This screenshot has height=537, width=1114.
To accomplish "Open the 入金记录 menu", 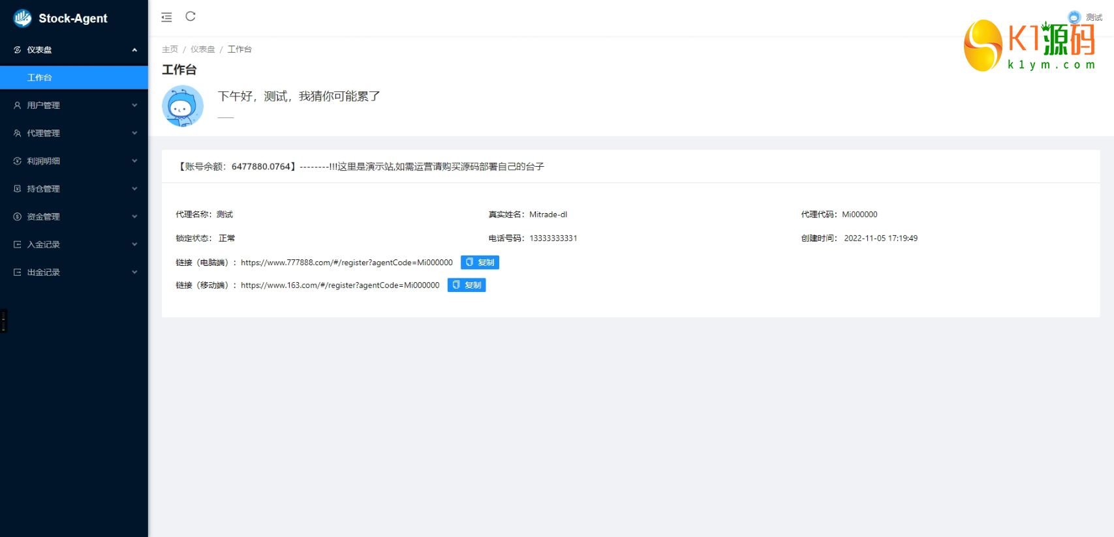I will 74,244.
